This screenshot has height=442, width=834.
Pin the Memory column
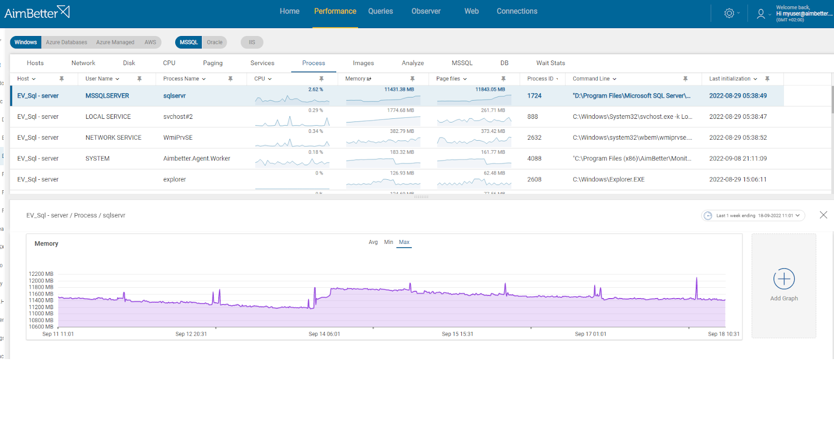pos(412,79)
